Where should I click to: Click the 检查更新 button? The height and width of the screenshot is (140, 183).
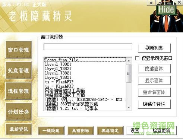pyautogui.click(x=161, y=131)
